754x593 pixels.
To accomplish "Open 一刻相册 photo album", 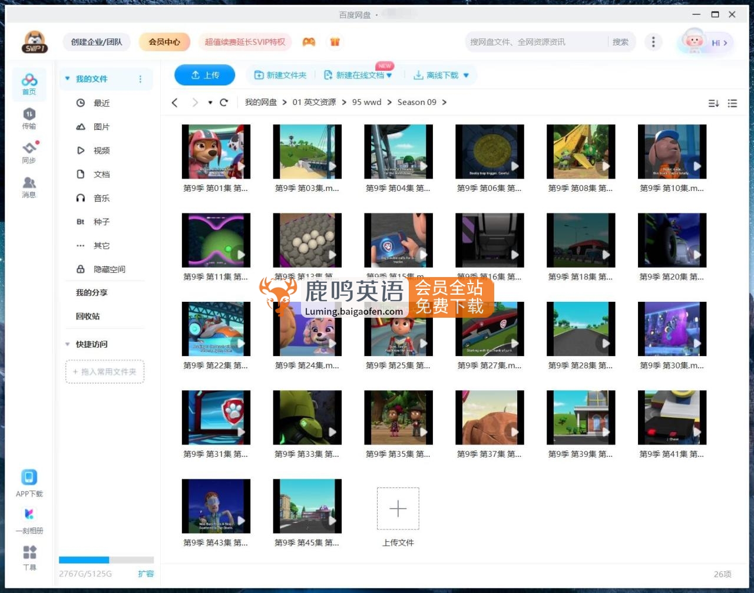I will click(29, 514).
